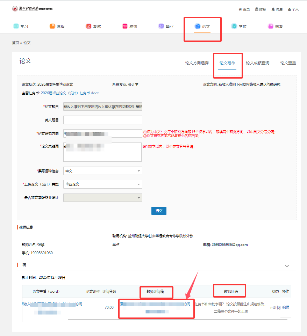Open the 2026届毕业论文（设计）任务书.docx link
This screenshot has height=336, width=307.
pos(70,93)
